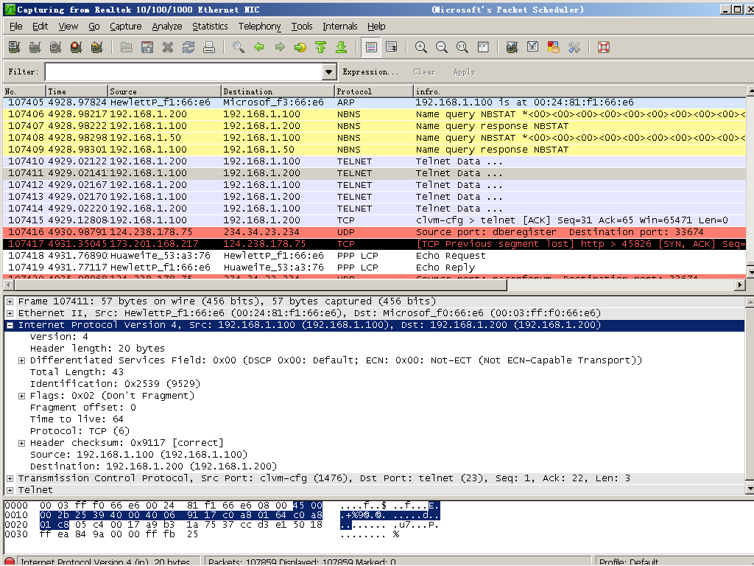This screenshot has width=754, height=566.
Task: Open the Capture menu
Action: tap(125, 27)
